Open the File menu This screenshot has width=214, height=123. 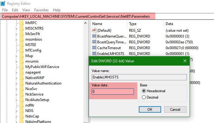(x=5, y=10)
